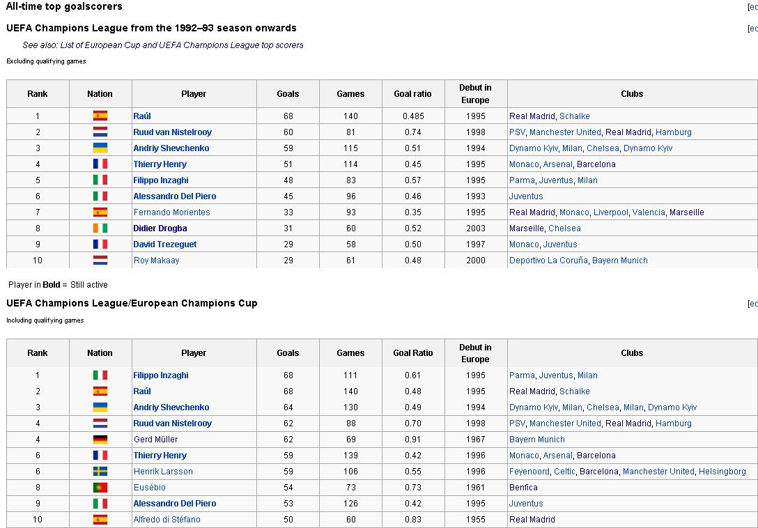Click the 'UEFA Champions League from the 1992–93 season onwards' heading
The width and height of the screenshot is (758, 528).
pos(151,28)
